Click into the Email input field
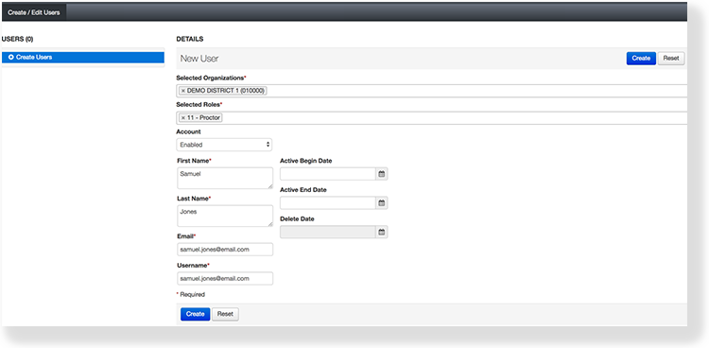Viewport: 709px width, 348px height. tap(225, 250)
